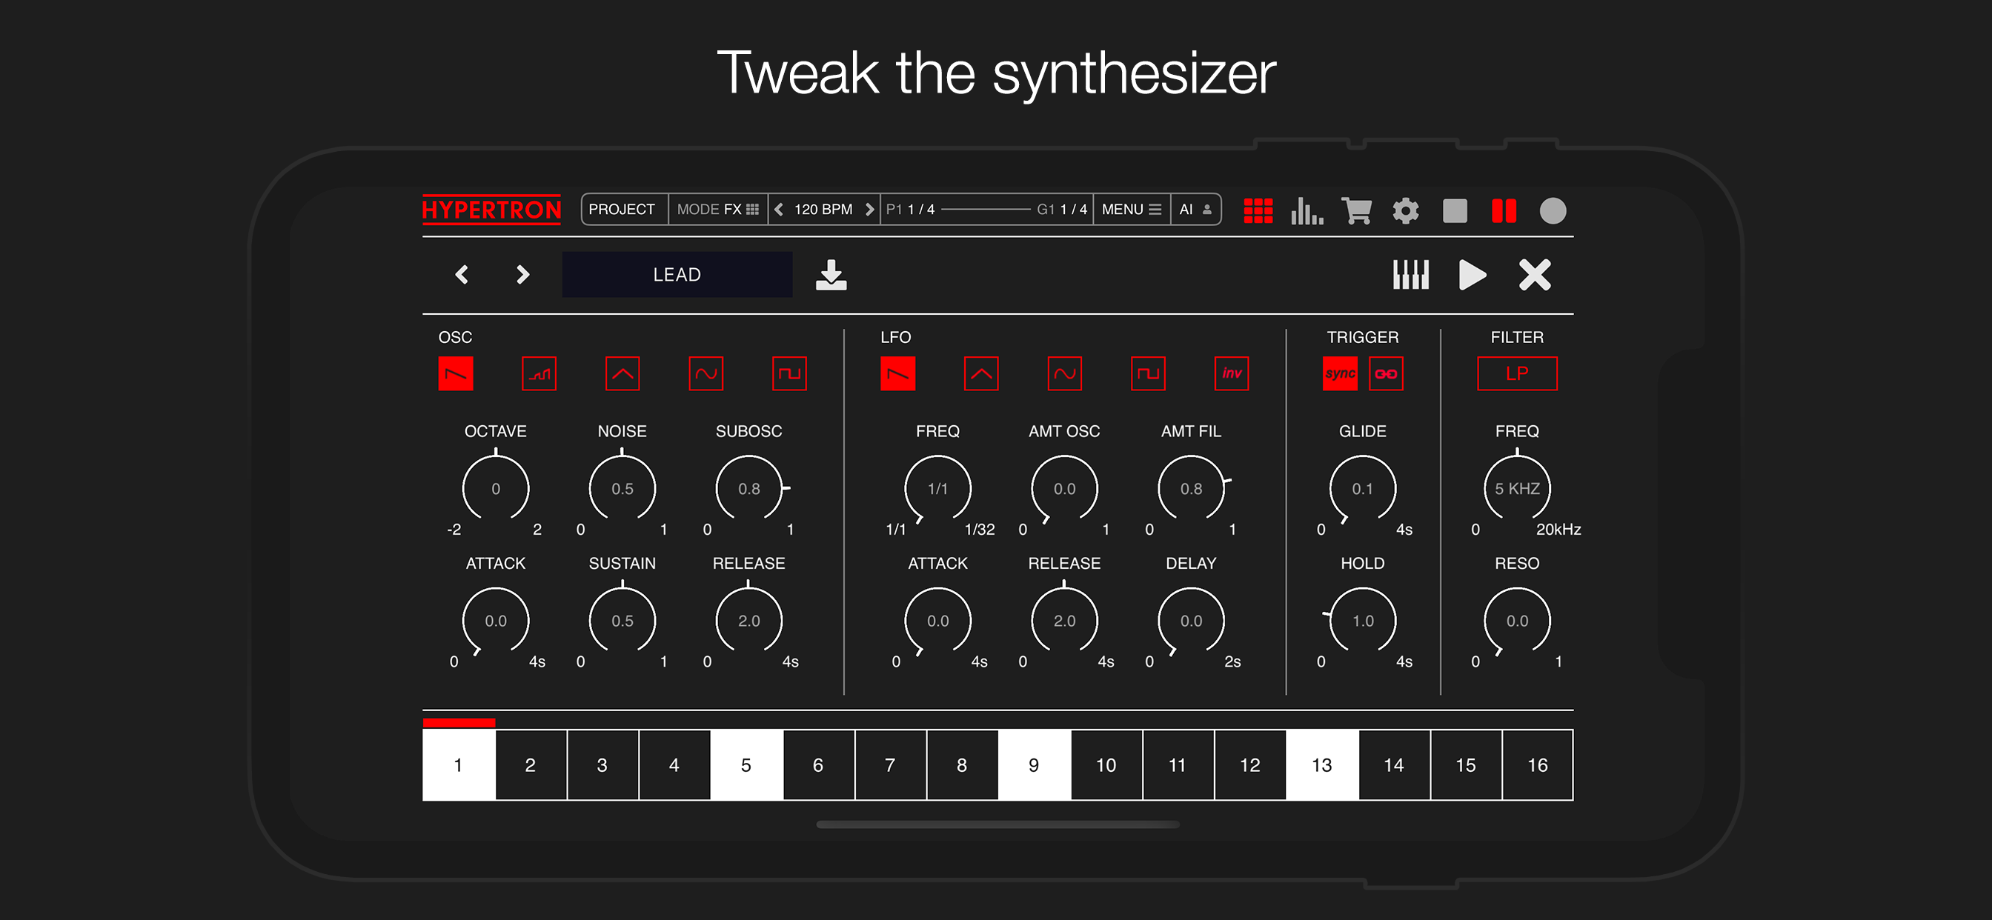The image size is (1992, 920).
Task: Click the LFO FREQ knob
Action: (x=938, y=489)
